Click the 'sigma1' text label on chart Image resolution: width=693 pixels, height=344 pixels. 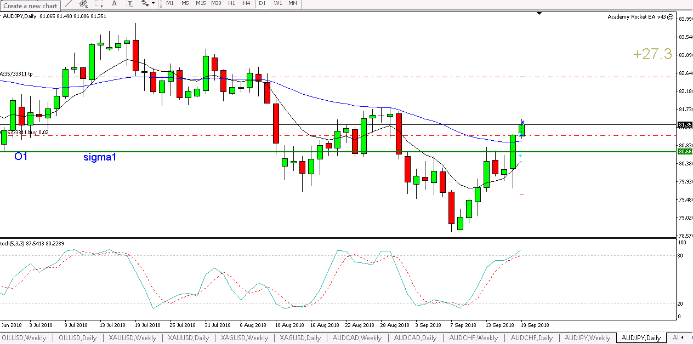point(100,157)
